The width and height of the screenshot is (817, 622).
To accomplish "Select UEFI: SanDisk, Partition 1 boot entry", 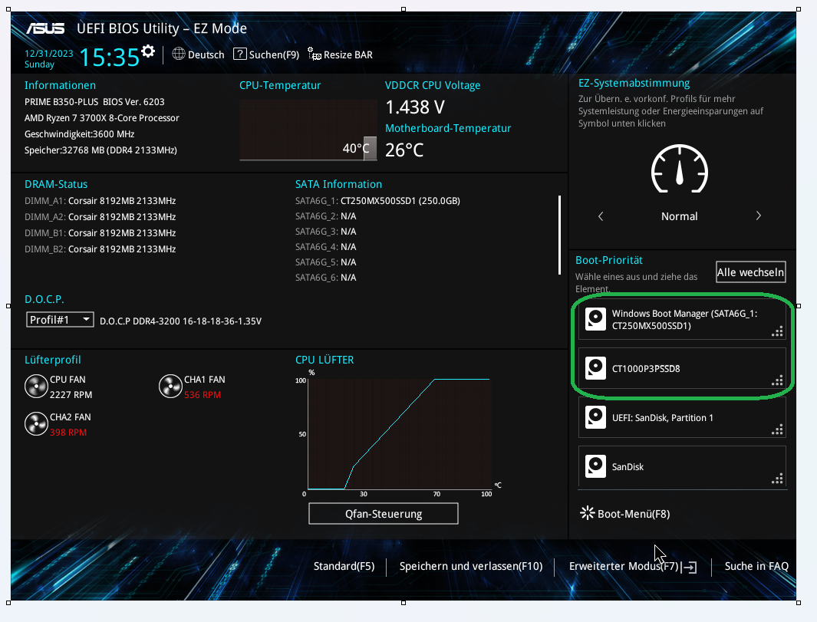I will point(682,417).
